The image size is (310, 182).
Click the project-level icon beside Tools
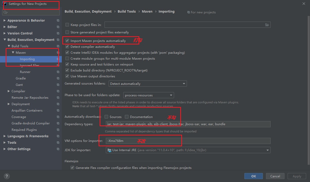click(x=58, y=143)
